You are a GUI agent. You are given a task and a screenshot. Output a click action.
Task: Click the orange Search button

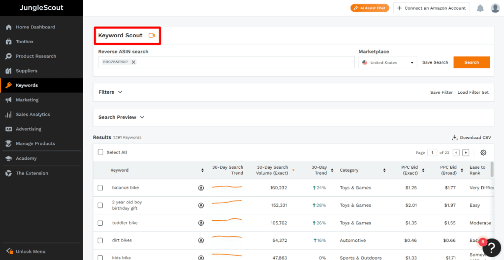[x=472, y=62]
